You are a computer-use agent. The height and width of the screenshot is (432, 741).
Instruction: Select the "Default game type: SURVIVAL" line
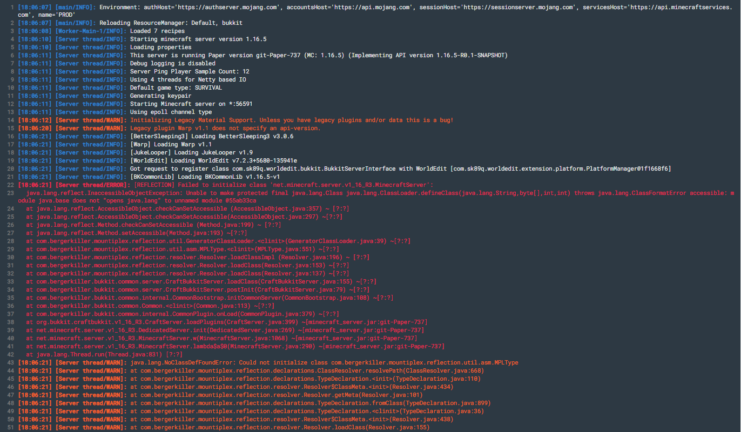(176, 88)
